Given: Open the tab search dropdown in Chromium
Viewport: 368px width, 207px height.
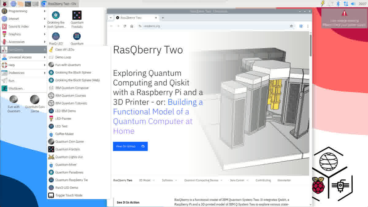Looking at the screenshot, I should pyautogui.click(x=111, y=18).
